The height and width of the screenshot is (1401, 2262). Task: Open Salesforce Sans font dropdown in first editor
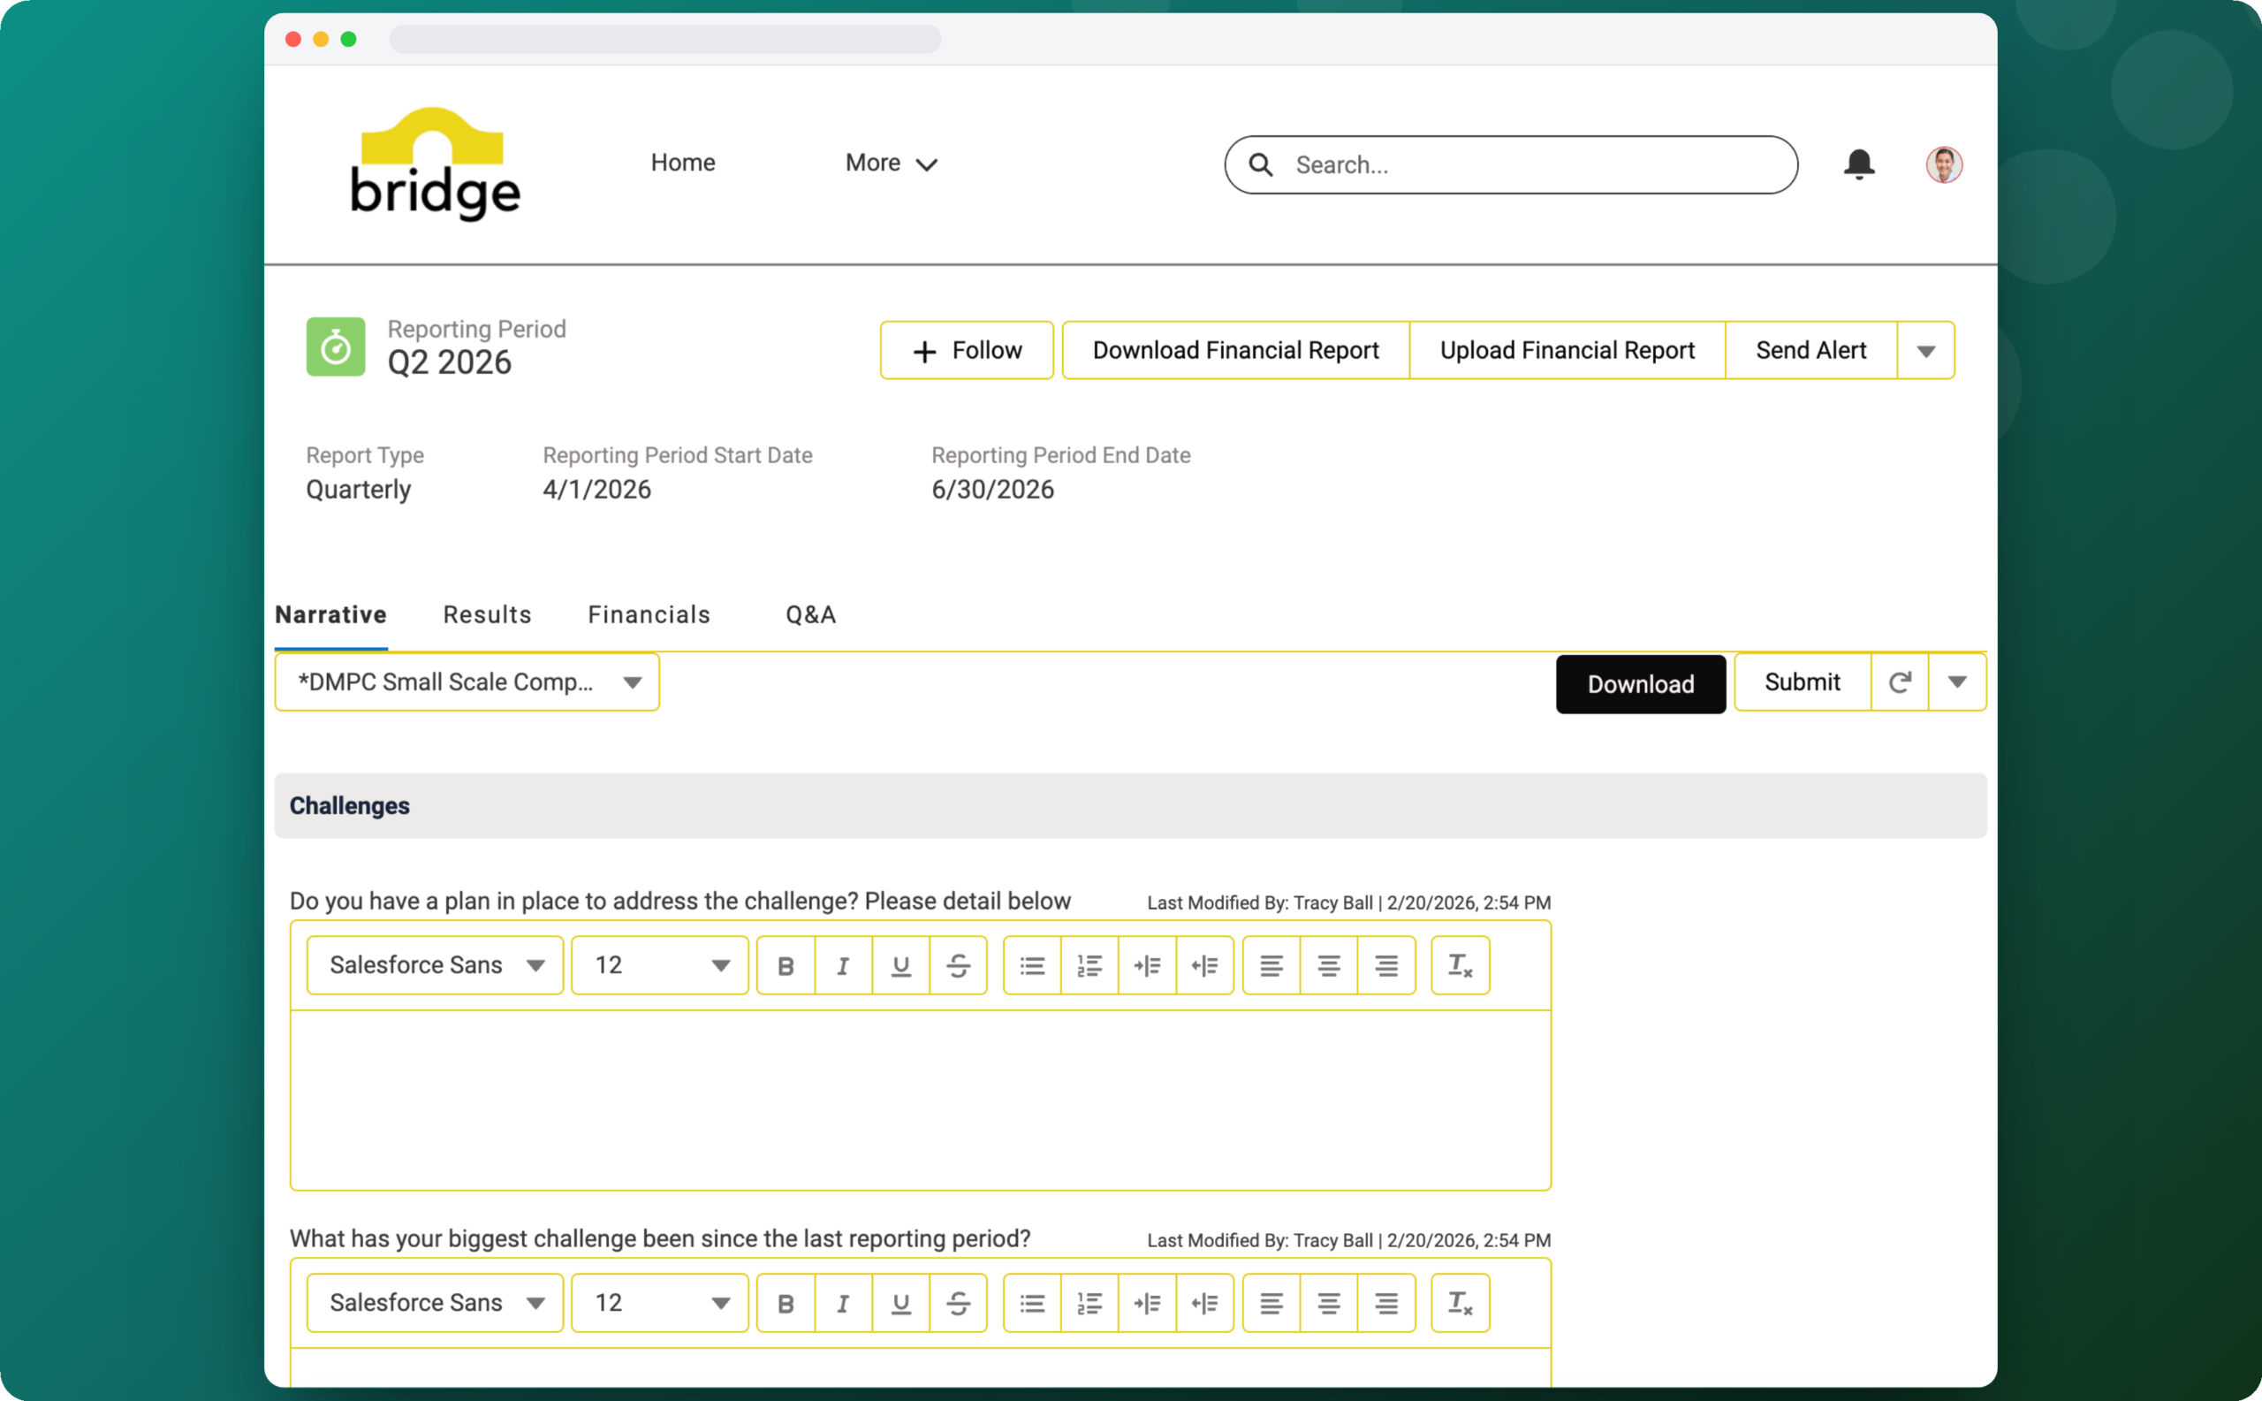[435, 965]
